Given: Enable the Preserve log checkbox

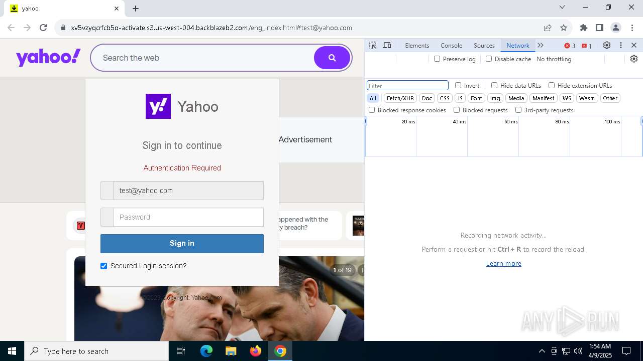Looking at the screenshot, I should (x=437, y=59).
